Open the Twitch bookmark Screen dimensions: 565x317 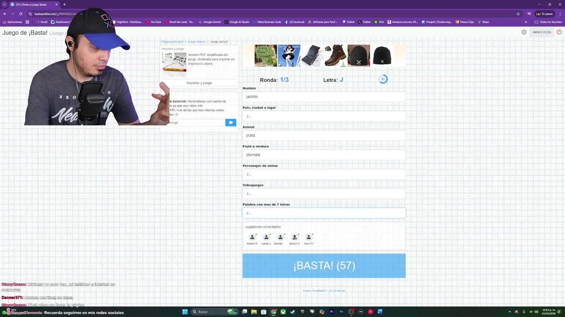(348, 22)
